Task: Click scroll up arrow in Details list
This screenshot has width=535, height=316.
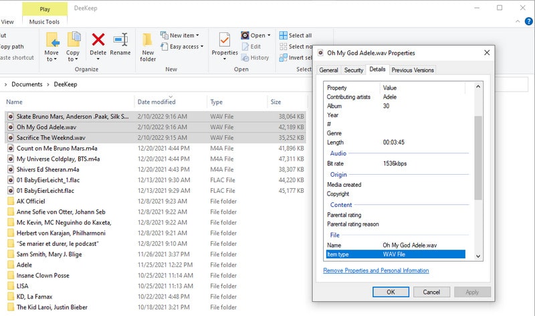Action: point(478,87)
